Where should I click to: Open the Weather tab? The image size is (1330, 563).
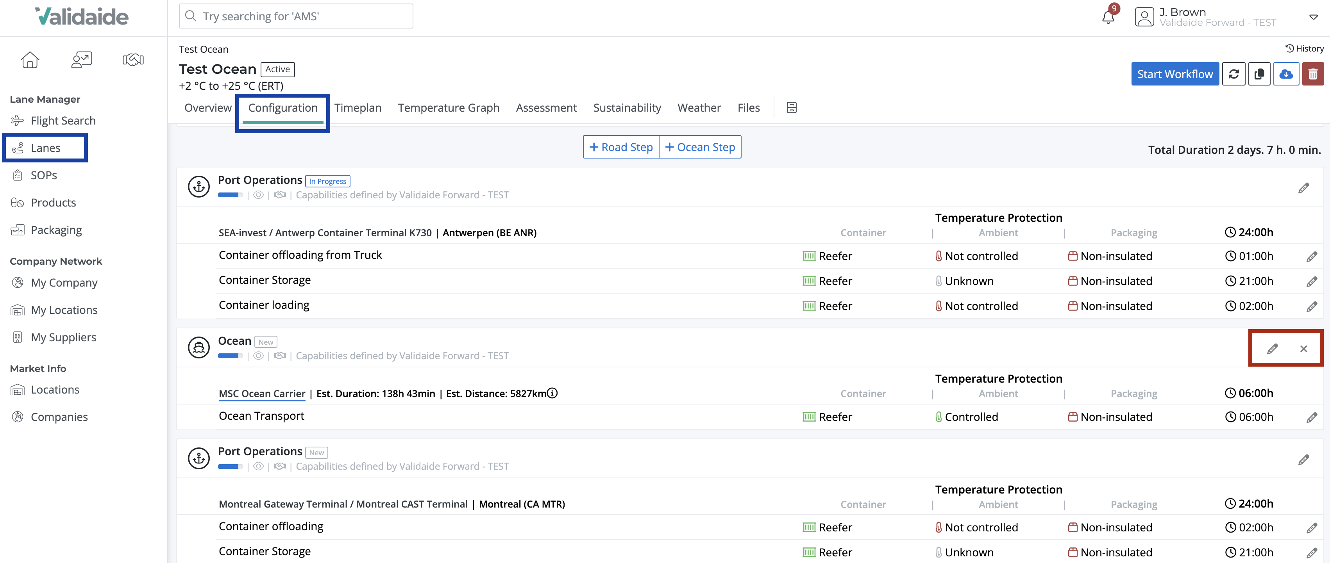click(x=699, y=108)
